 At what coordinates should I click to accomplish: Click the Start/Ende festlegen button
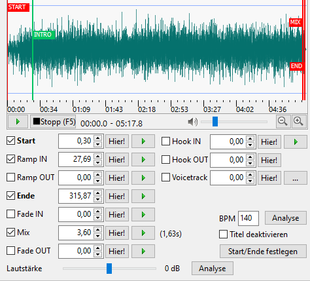click(263, 252)
